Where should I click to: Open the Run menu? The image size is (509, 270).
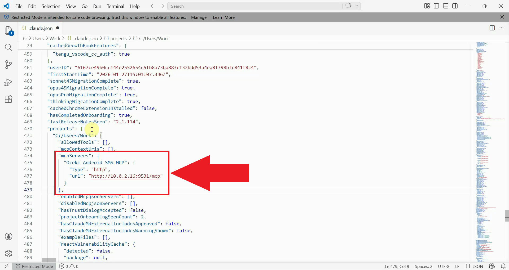coord(97,6)
